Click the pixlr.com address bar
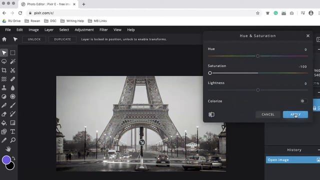320x180 pixels. point(141,13)
